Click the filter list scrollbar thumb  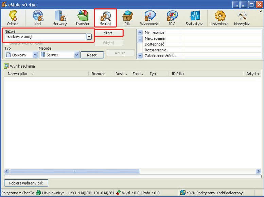140,39
